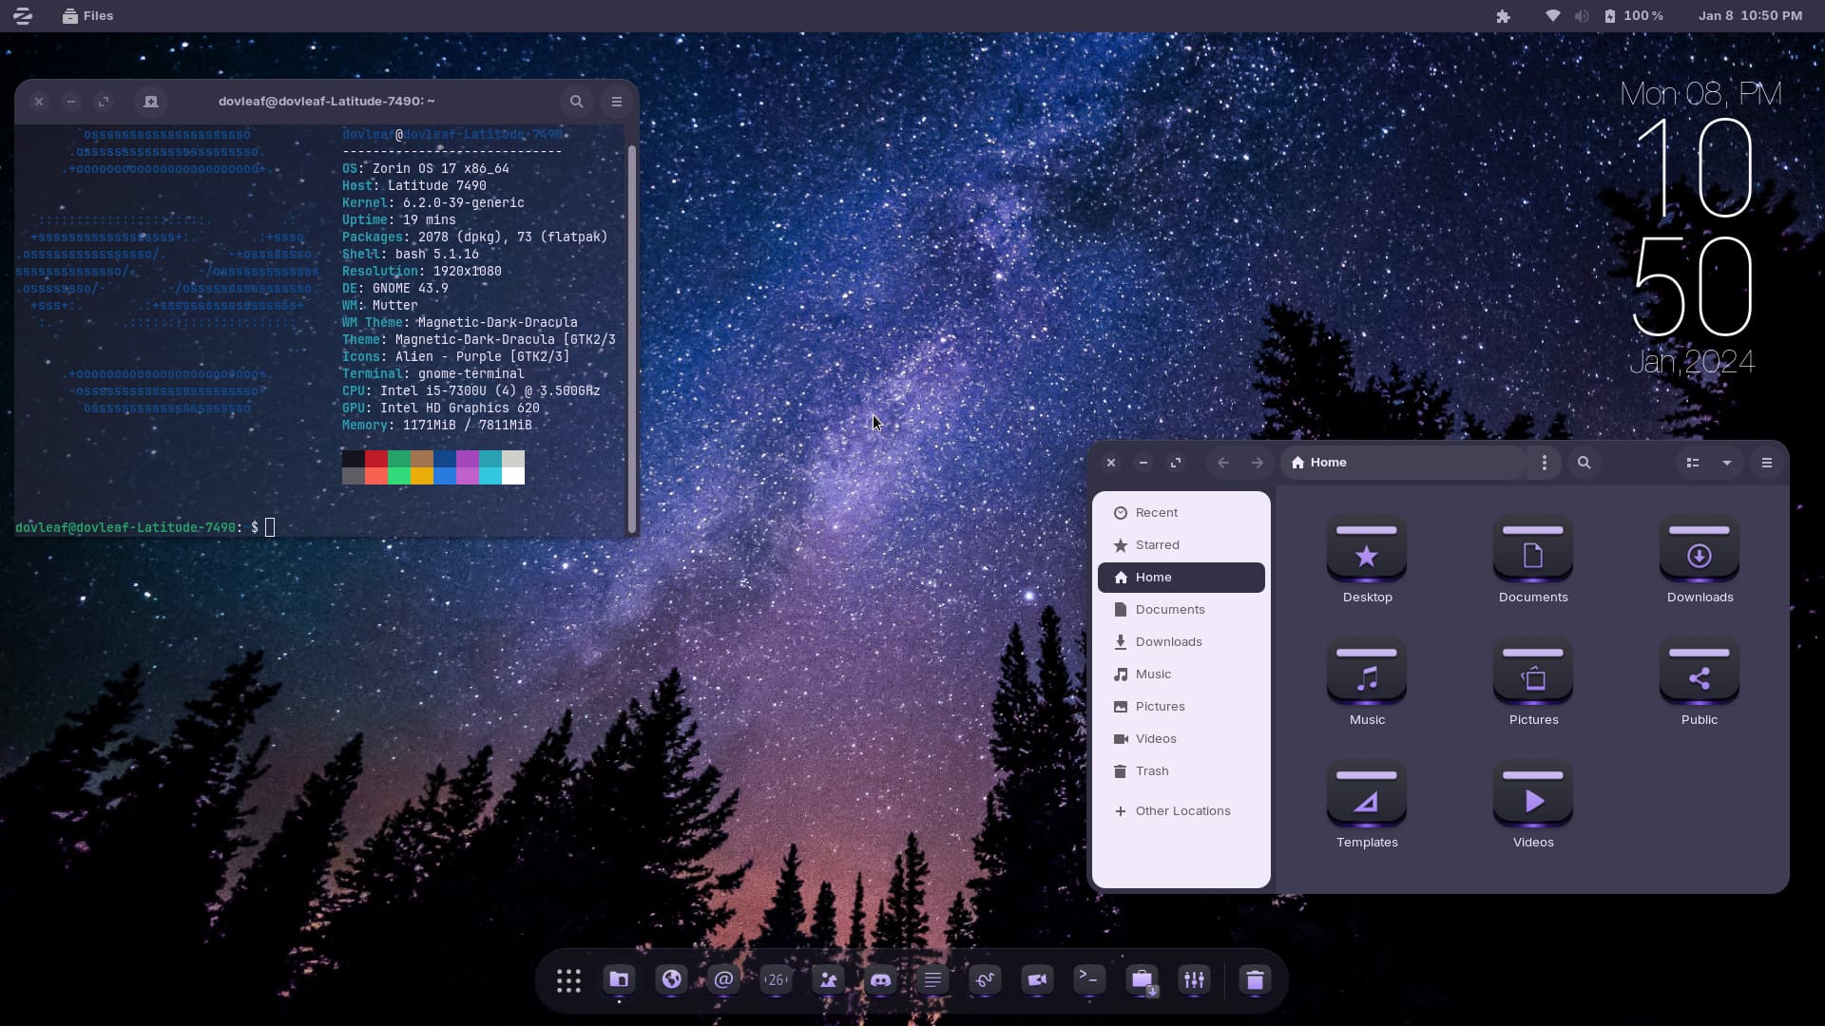
Task: Toggle list/grid view in Files
Action: [x=1692, y=463]
